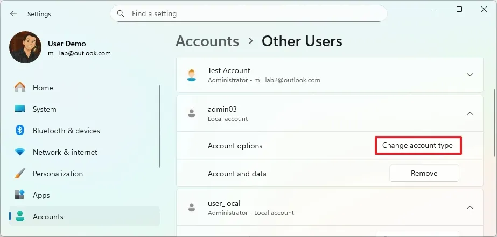Click the Apps sidebar icon
This screenshot has height=237, width=497.
20,195
